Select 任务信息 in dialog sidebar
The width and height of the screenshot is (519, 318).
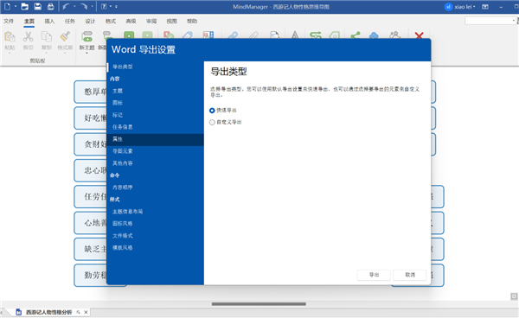click(x=155, y=127)
